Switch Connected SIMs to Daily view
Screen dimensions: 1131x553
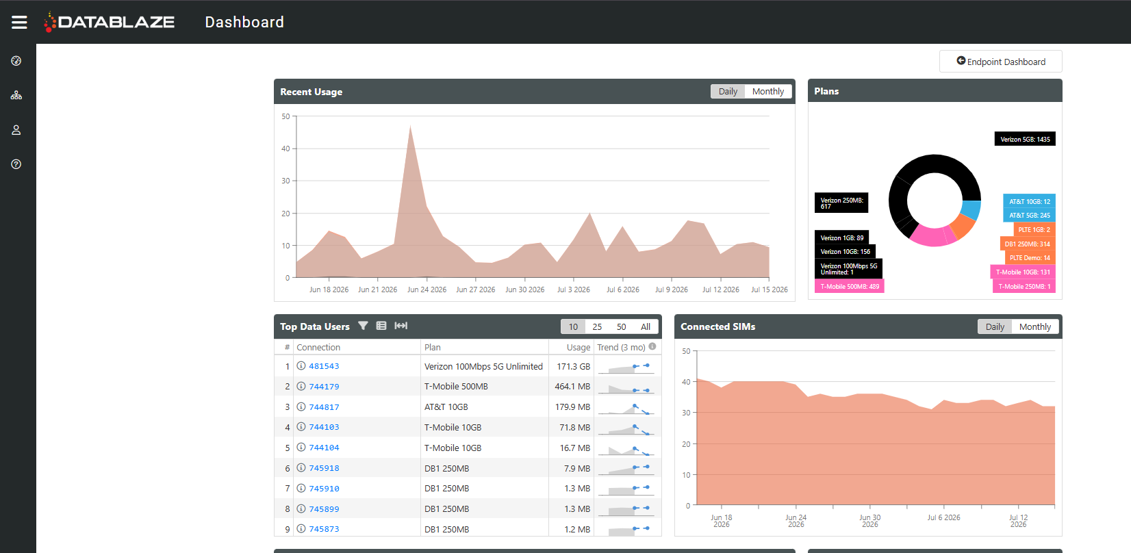995,327
